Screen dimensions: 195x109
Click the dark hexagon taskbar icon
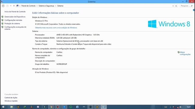[90, 107]
